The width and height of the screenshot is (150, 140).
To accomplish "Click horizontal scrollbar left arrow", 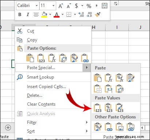I will coord(142,128).
